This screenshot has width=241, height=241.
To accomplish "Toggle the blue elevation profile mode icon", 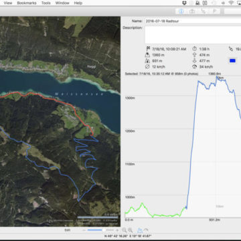I will pyautogui.click(x=140, y=230).
